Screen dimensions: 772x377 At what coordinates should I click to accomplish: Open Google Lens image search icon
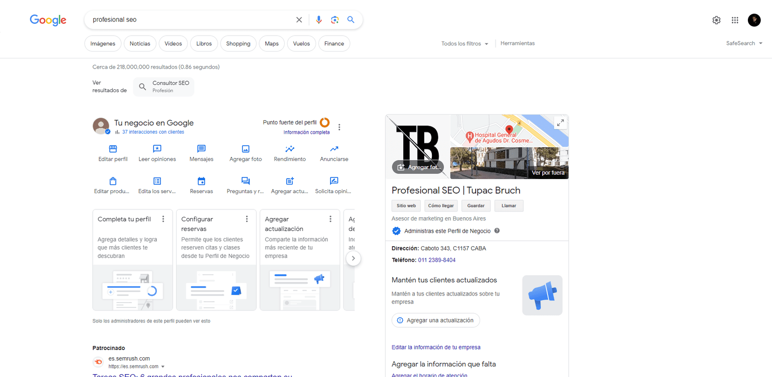click(335, 20)
